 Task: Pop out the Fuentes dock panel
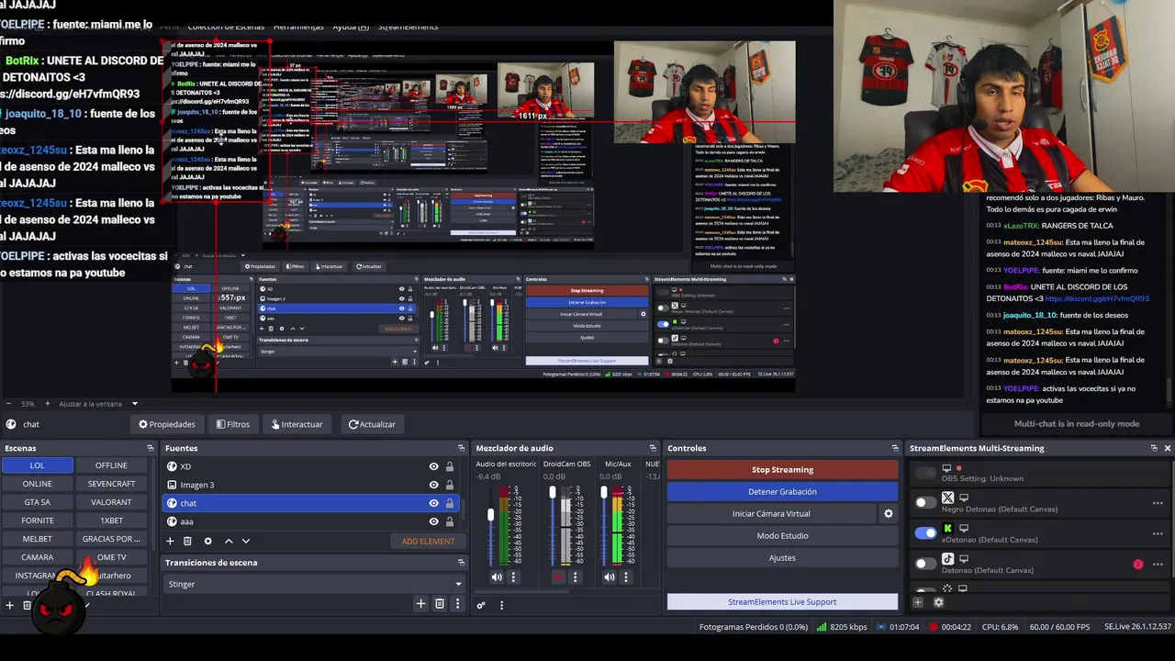tap(462, 448)
